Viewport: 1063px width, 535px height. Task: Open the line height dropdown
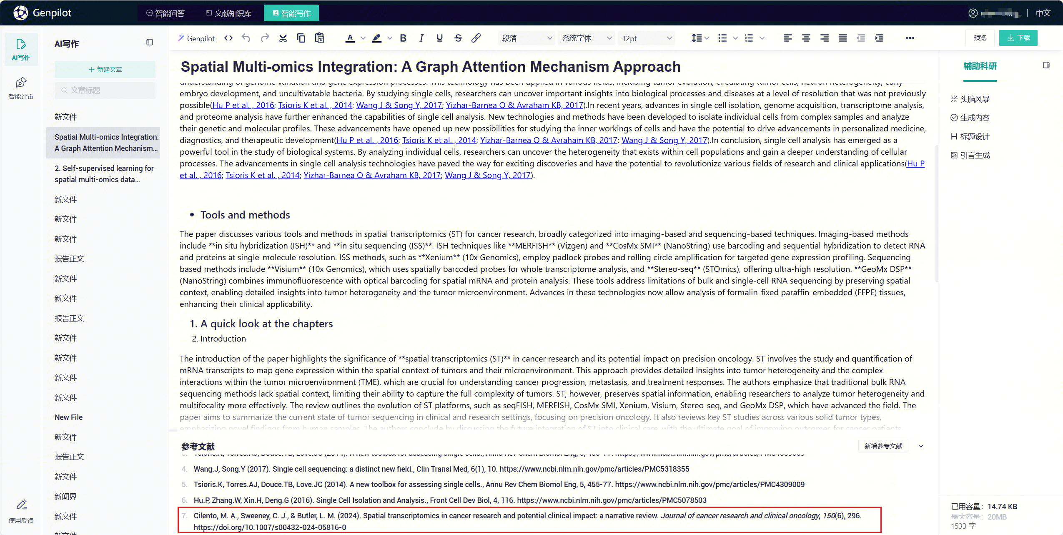[700, 38]
